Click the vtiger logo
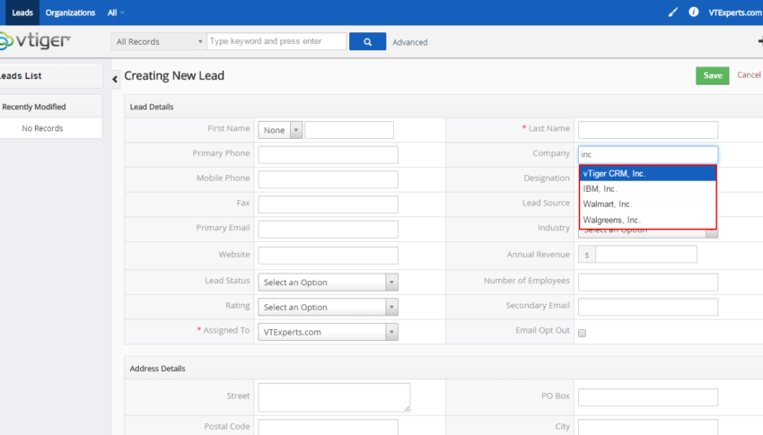The height and width of the screenshot is (435, 763). point(35,41)
